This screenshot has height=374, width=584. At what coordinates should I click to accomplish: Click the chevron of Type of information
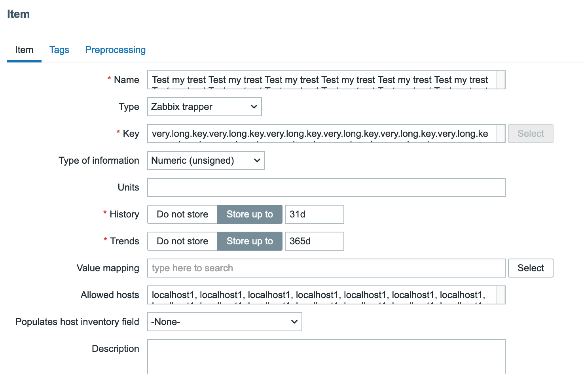click(257, 161)
